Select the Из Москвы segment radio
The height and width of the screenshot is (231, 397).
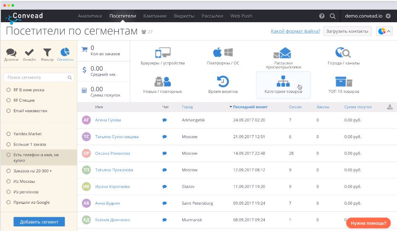coord(8,182)
